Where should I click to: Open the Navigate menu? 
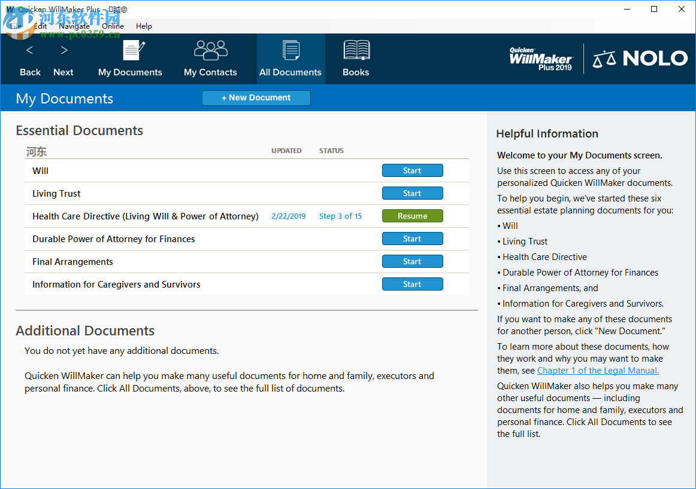click(74, 26)
